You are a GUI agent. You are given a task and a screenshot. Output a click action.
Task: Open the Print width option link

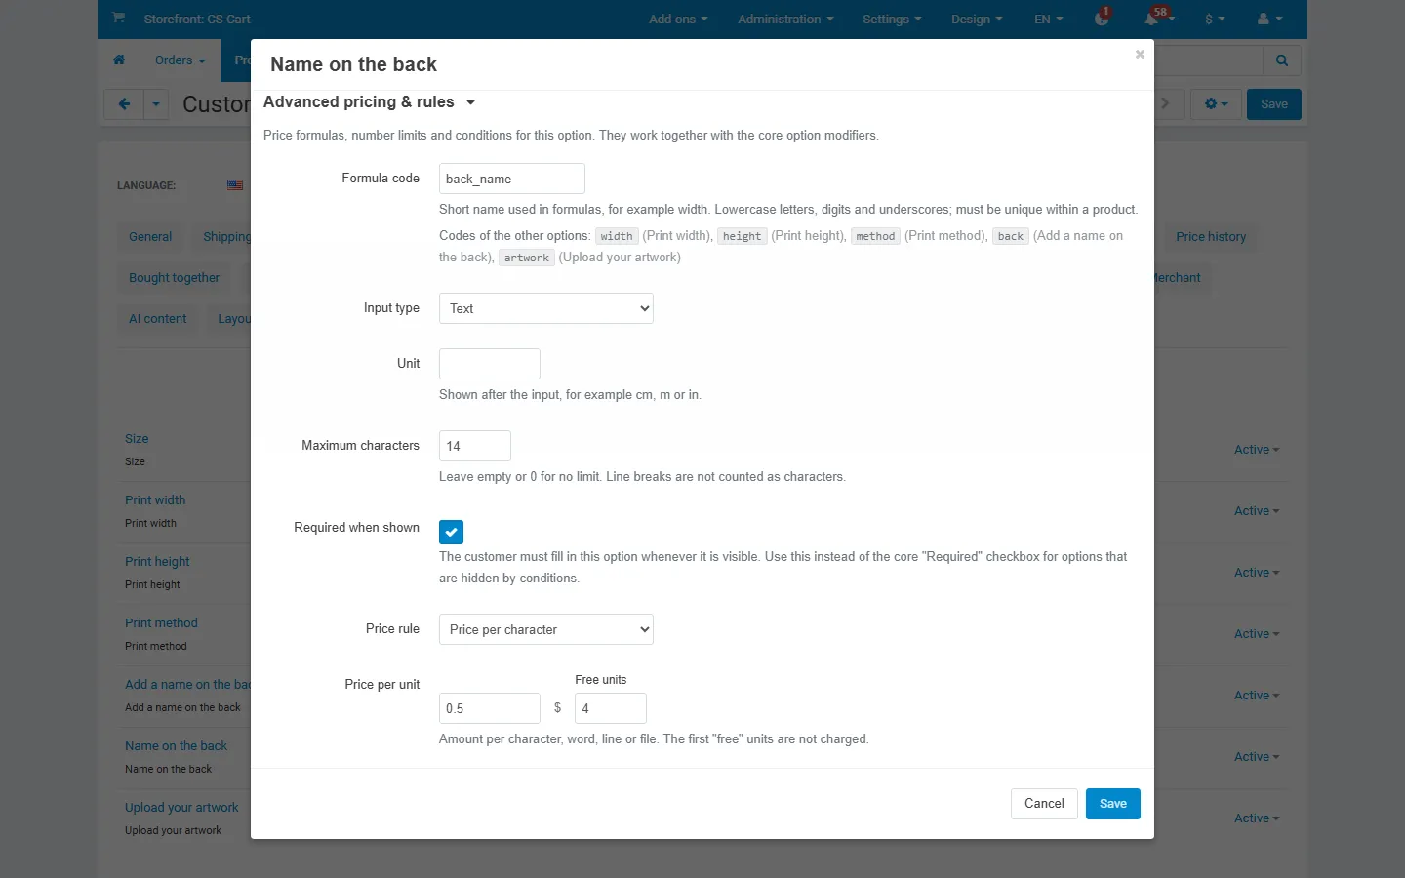(x=155, y=500)
